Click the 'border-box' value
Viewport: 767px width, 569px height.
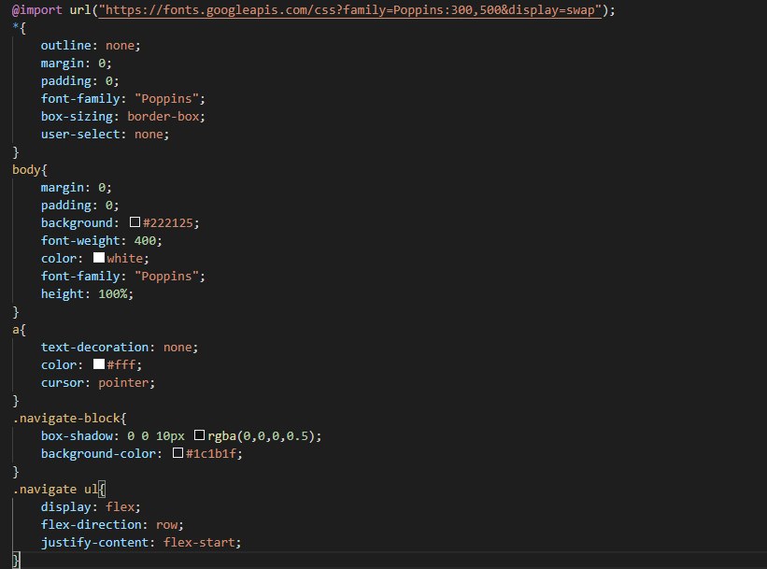(x=163, y=116)
